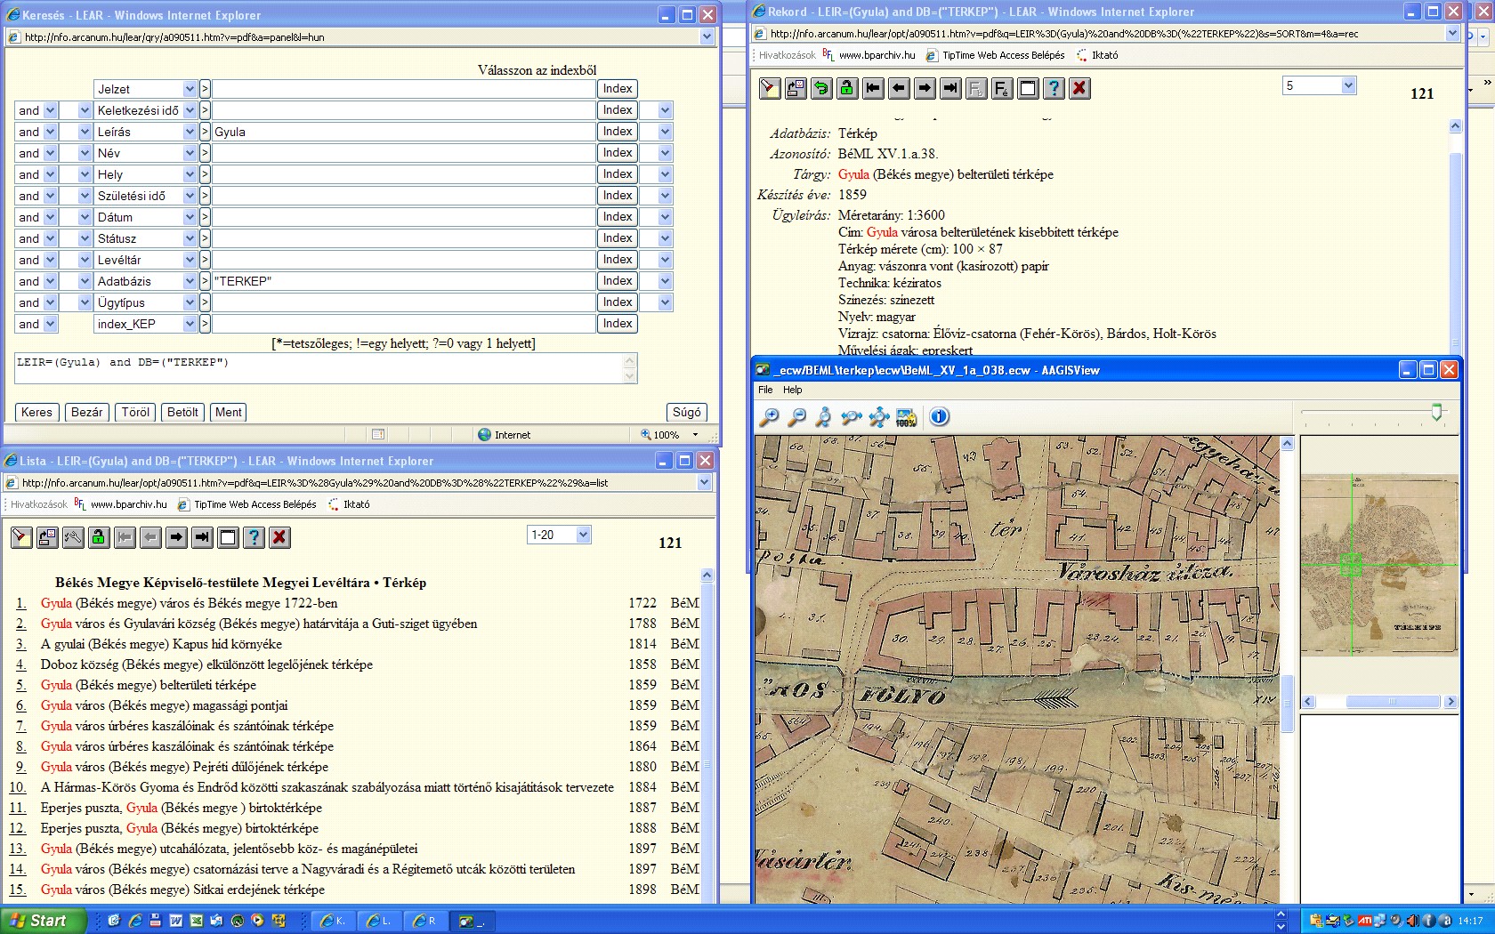
Task: Click the 14:17 clock in the system tray
Action: point(1471,921)
